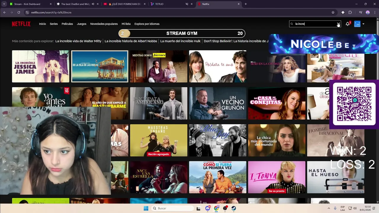This screenshot has height=213, width=379.
Task: Click the Chrome profile avatar
Action: [x=368, y=12]
